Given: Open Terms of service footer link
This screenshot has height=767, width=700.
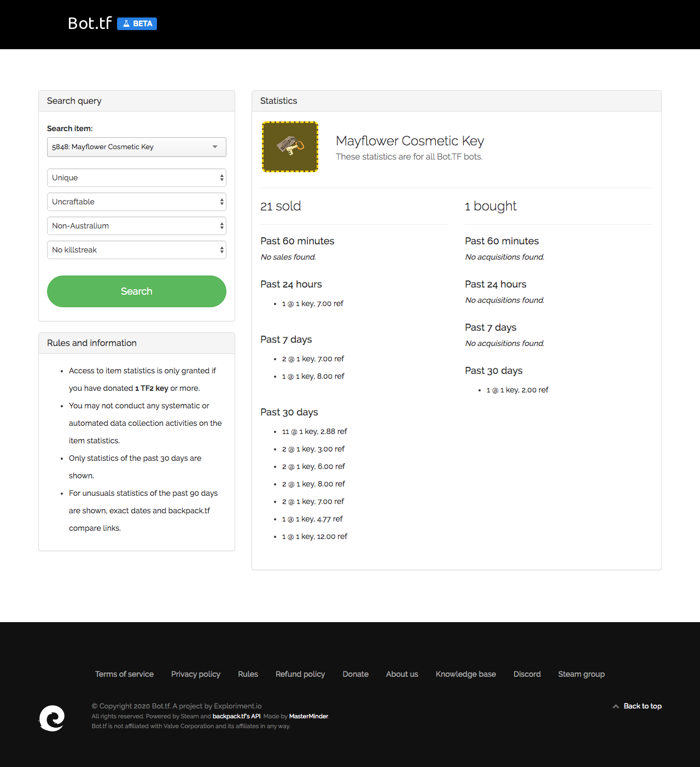Looking at the screenshot, I should 124,674.
